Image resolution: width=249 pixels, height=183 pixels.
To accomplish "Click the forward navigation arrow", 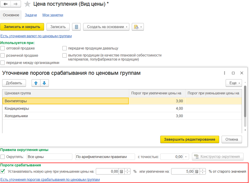I will [x=15, y=4].
